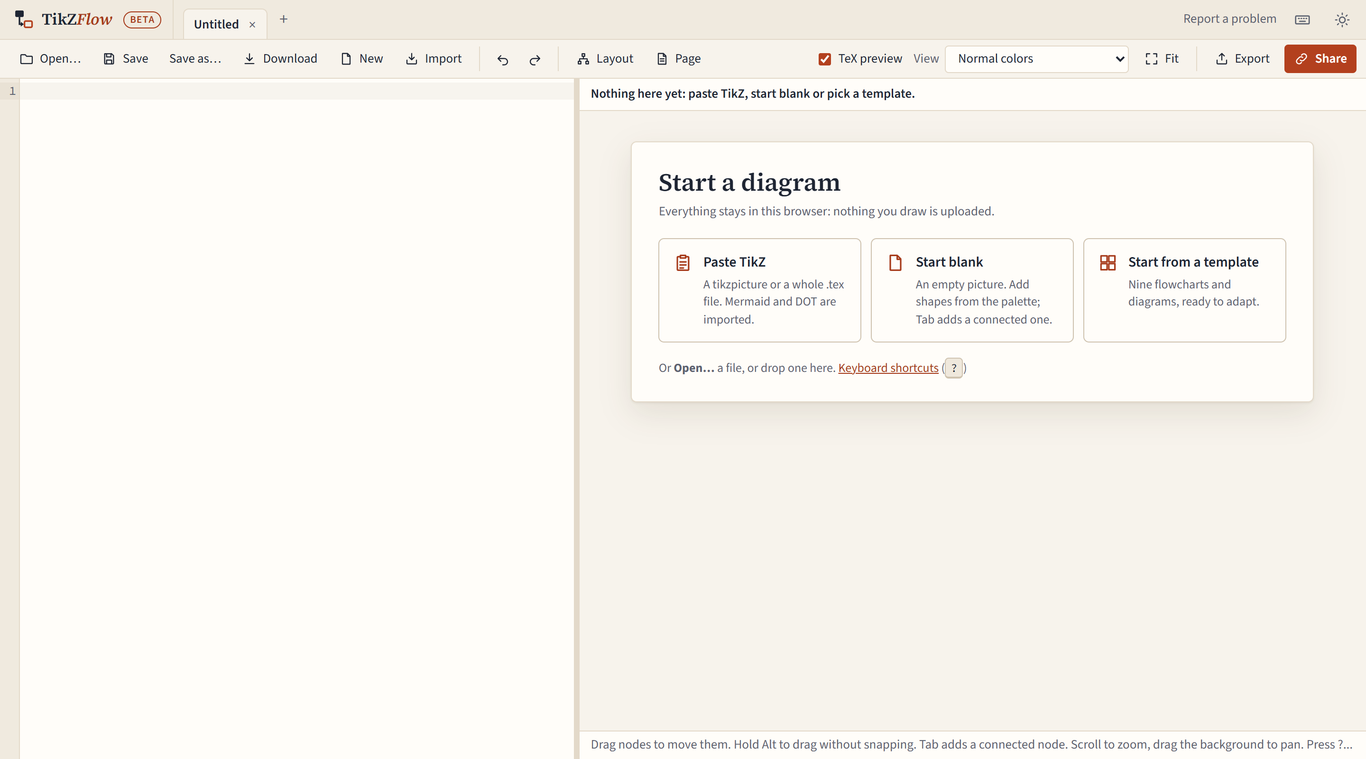Click the BETA badge

pyautogui.click(x=142, y=19)
